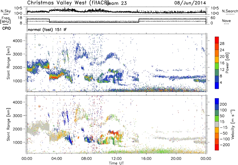This screenshot has width=238, height=165.
Task: Click the 'normal (fast) 151 IF' text
Action: pyautogui.click(x=47, y=29)
